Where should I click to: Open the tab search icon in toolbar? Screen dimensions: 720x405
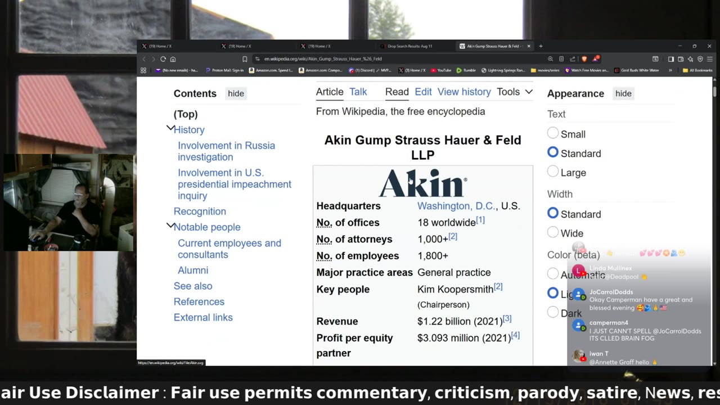(x=655, y=59)
